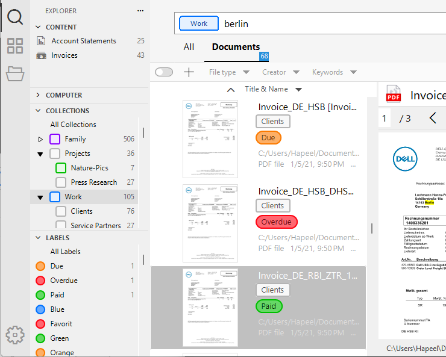
Task: Remove the Work scope tag in search box
Action: (x=199, y=23)
